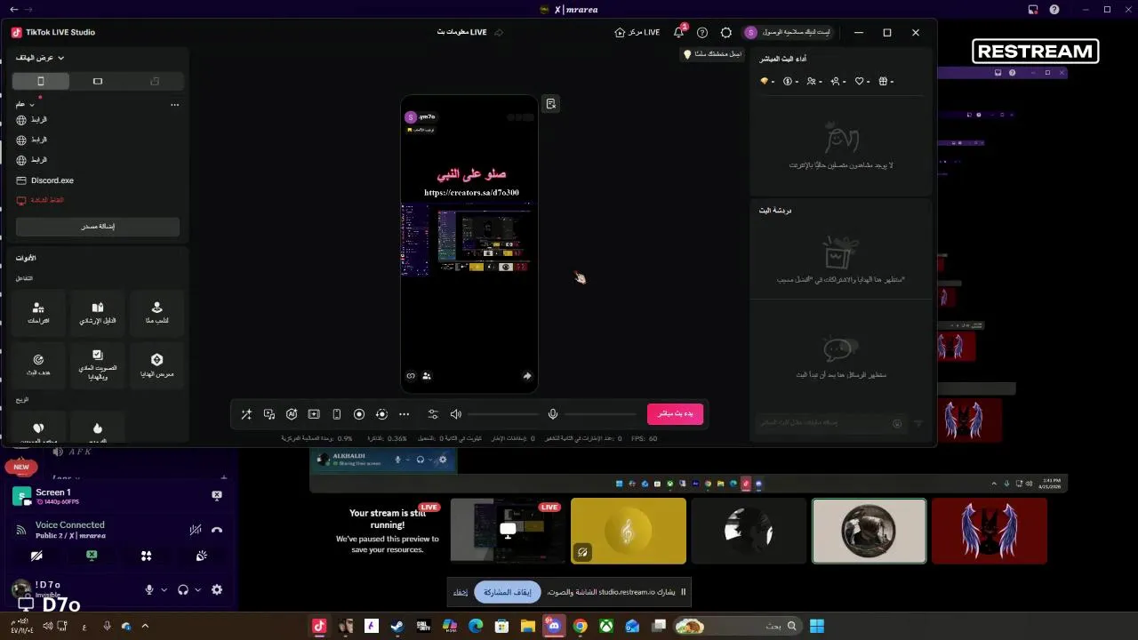This screenshot has height=640, width=1138.
Task: Click the phone icon in bottom toolbar
Action: point(337,414)
